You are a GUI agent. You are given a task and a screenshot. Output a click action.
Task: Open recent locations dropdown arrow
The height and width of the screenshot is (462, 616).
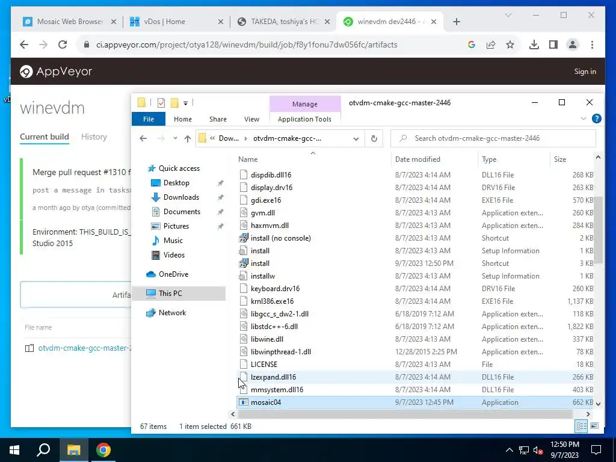click(175, 138)
